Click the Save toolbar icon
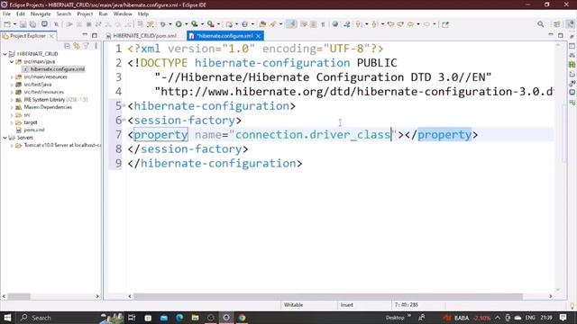Viewport: 577px width, 324px height. click(x=23, y=24)
